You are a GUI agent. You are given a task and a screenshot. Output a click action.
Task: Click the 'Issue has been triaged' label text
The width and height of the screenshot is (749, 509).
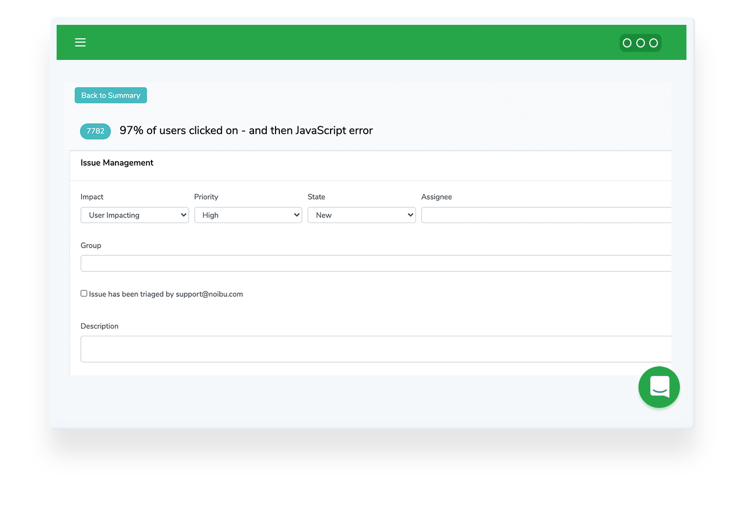pyautogui.click(x=166, y=294)
